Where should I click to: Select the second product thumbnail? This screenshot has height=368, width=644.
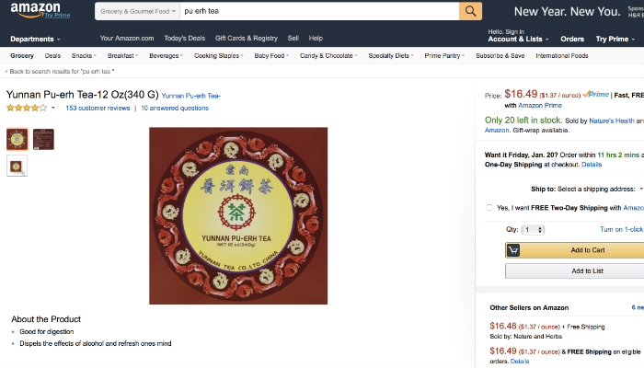point(43,139)
